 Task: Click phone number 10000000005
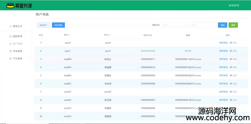[148, 116]
